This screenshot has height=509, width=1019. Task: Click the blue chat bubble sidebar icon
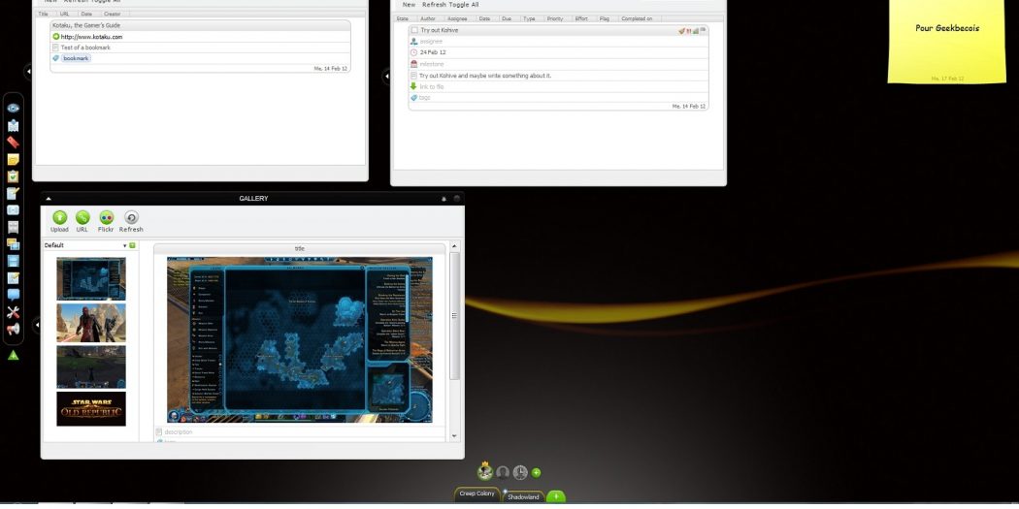tap(14, 295)
